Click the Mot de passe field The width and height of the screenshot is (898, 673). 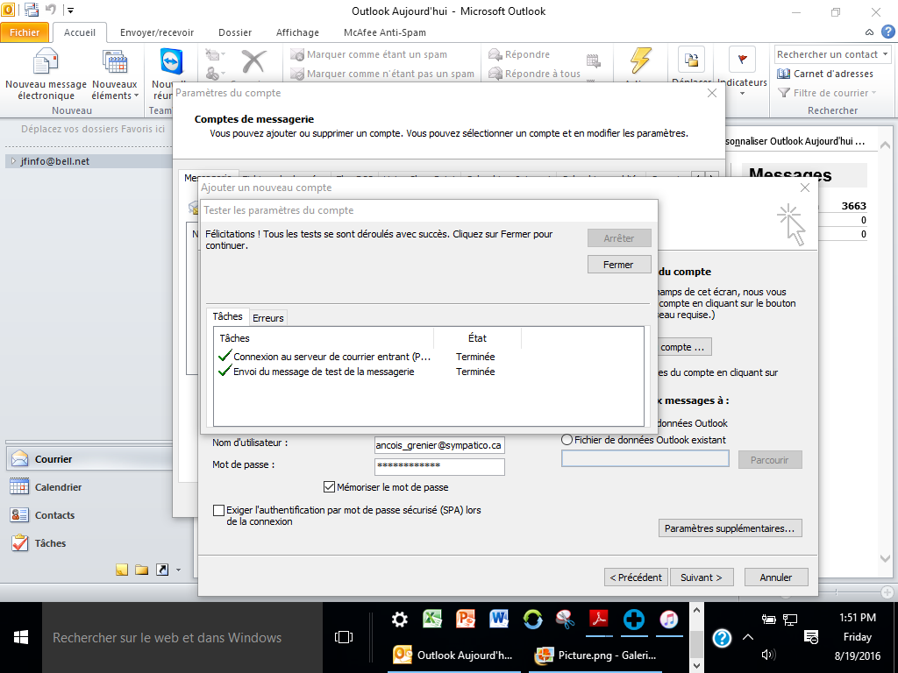point(438,466)
